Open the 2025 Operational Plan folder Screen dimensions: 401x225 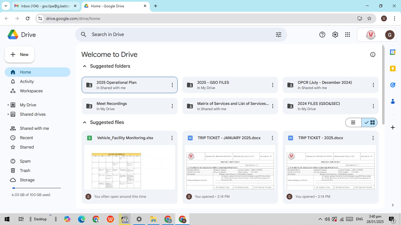129,85
